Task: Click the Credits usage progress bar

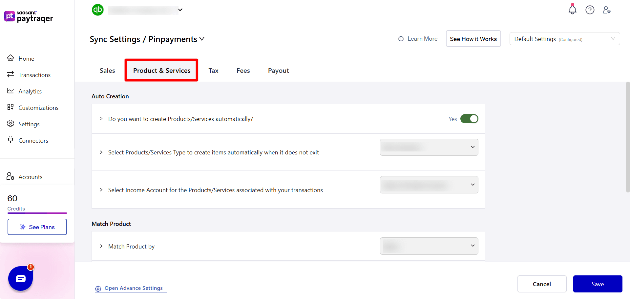Action: click(37, 213)
